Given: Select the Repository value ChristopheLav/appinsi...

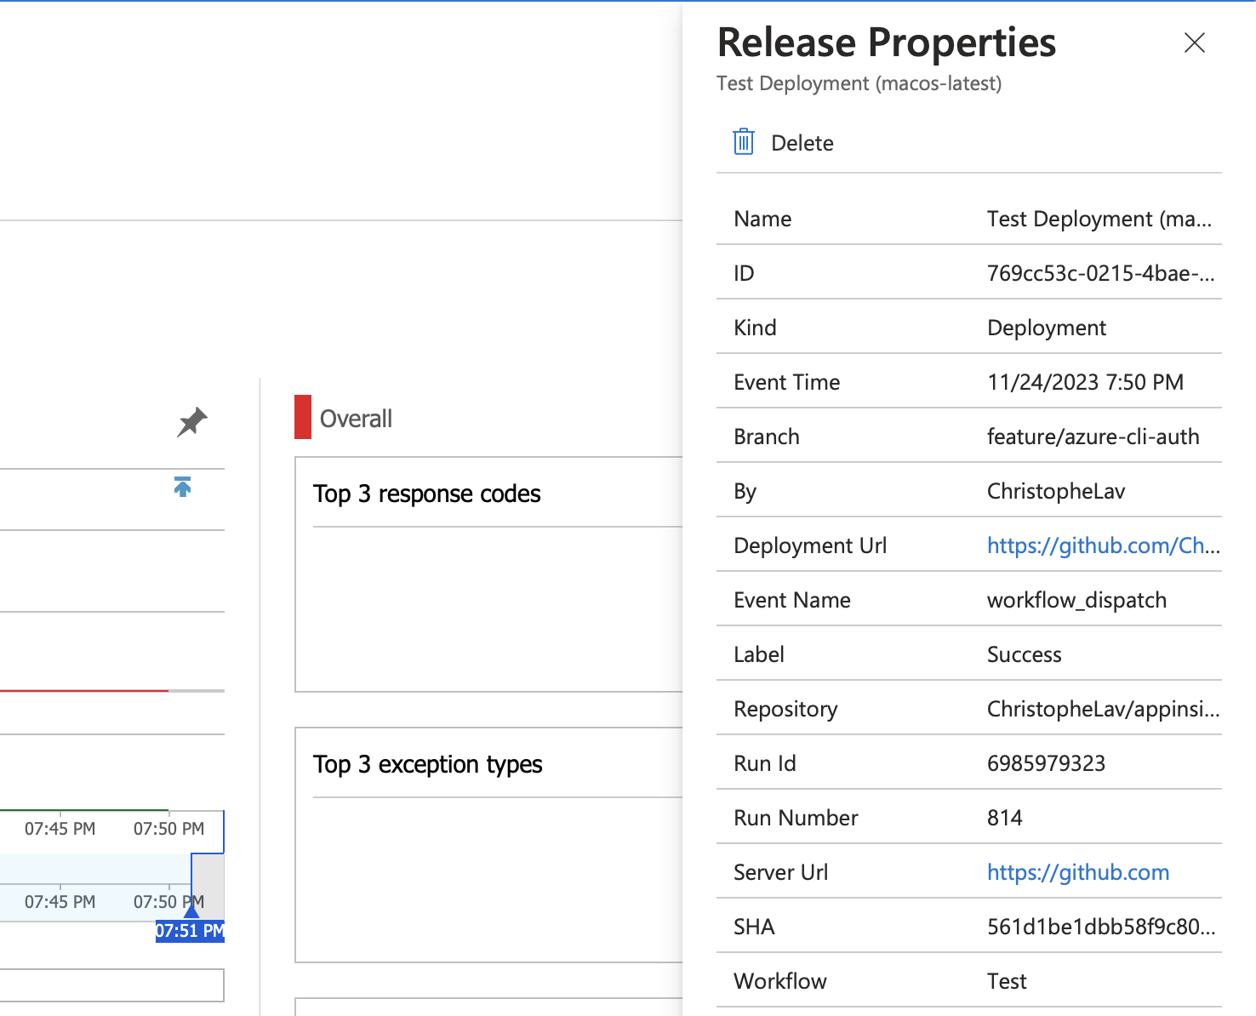Looking at the screenshot, I should [x=1104, y=709].
